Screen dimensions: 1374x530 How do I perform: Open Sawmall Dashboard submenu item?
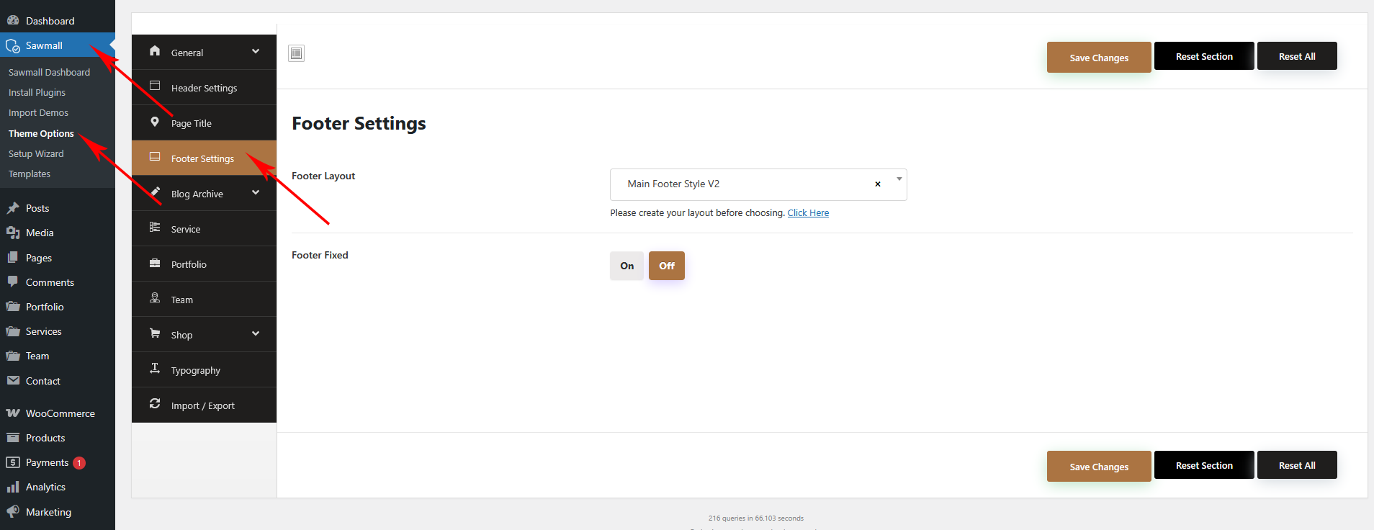[x=49, y=72]
